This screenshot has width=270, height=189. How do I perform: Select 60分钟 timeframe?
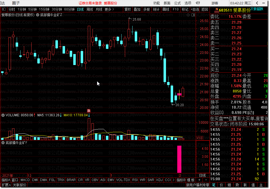[x=69, y=9]
